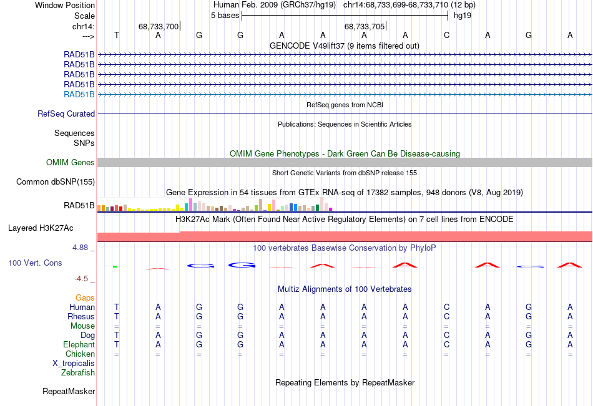Click the Zebrafish species label
Screen dimensions: 593x406
(78, 373)
